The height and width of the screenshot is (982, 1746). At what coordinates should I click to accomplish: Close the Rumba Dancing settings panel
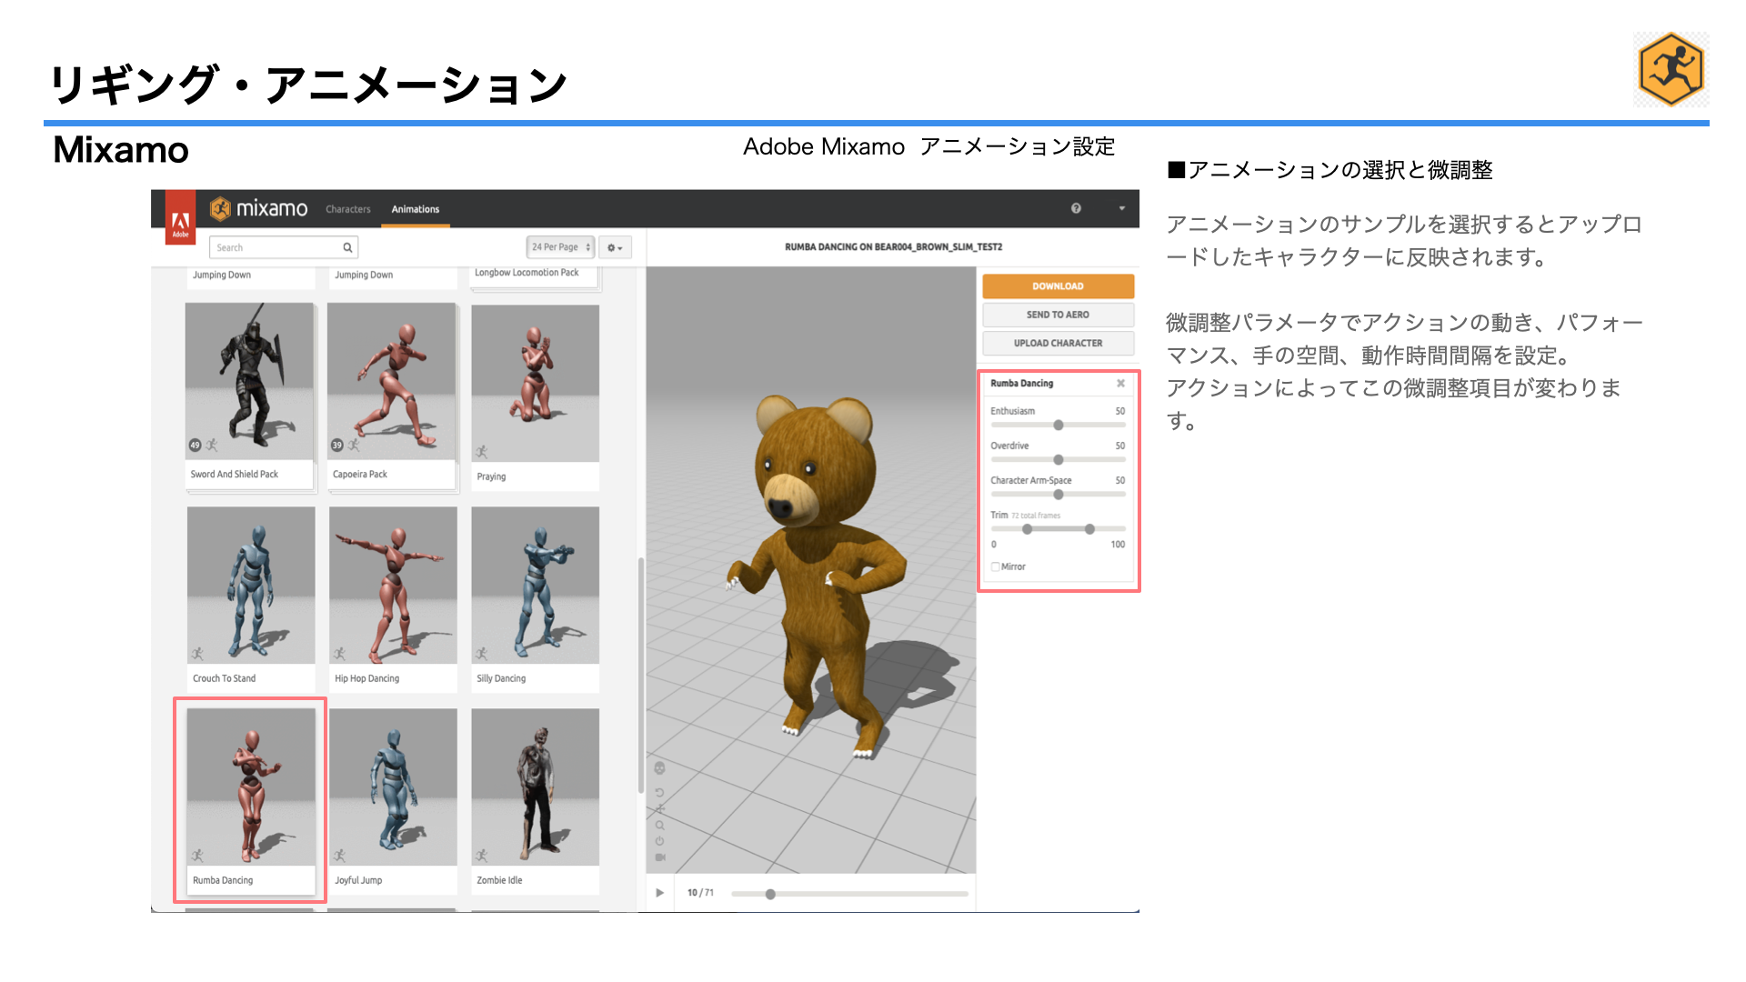1120,384
